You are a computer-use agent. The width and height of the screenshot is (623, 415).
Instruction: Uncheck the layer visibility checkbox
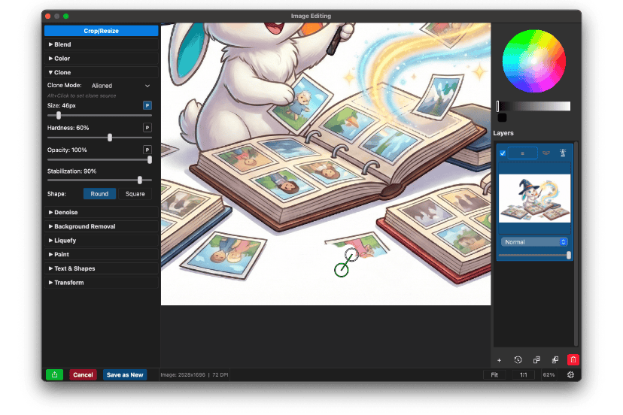pyautogui.click(x=503, y=153)
